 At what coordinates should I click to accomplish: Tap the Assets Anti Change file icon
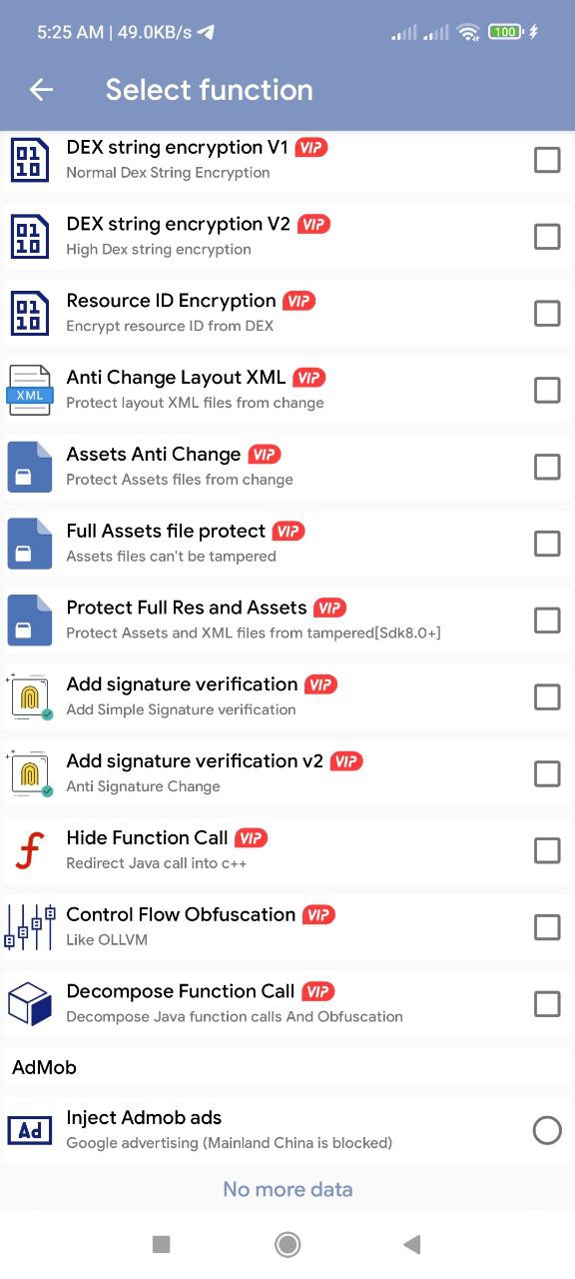coord(29,467)
